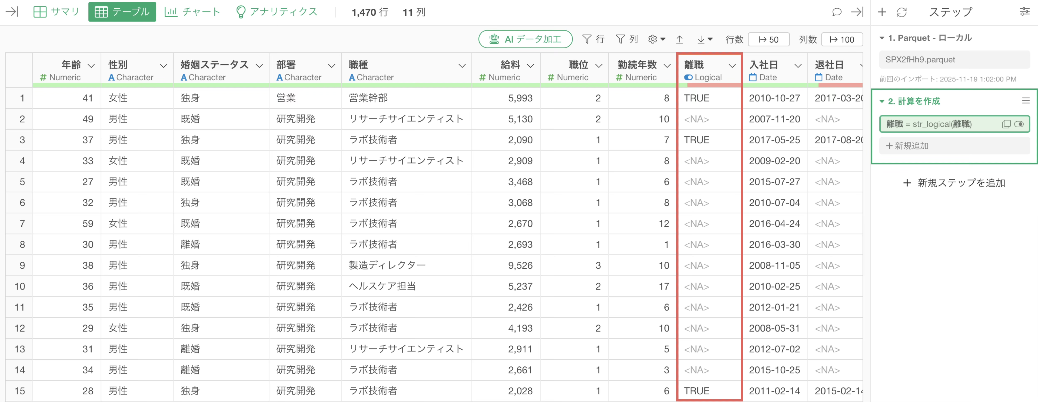Copy the 離職 str_logical step
The height and width of the screenshot is (402, 1038).
click(x=1006, y=124)
